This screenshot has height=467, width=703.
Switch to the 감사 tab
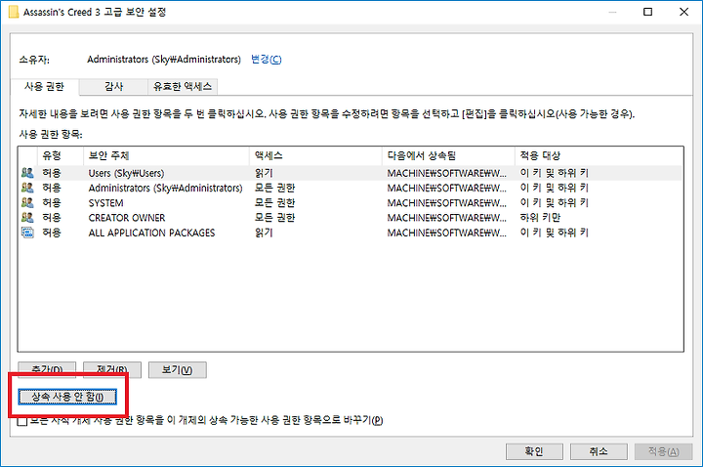point(114,87)
